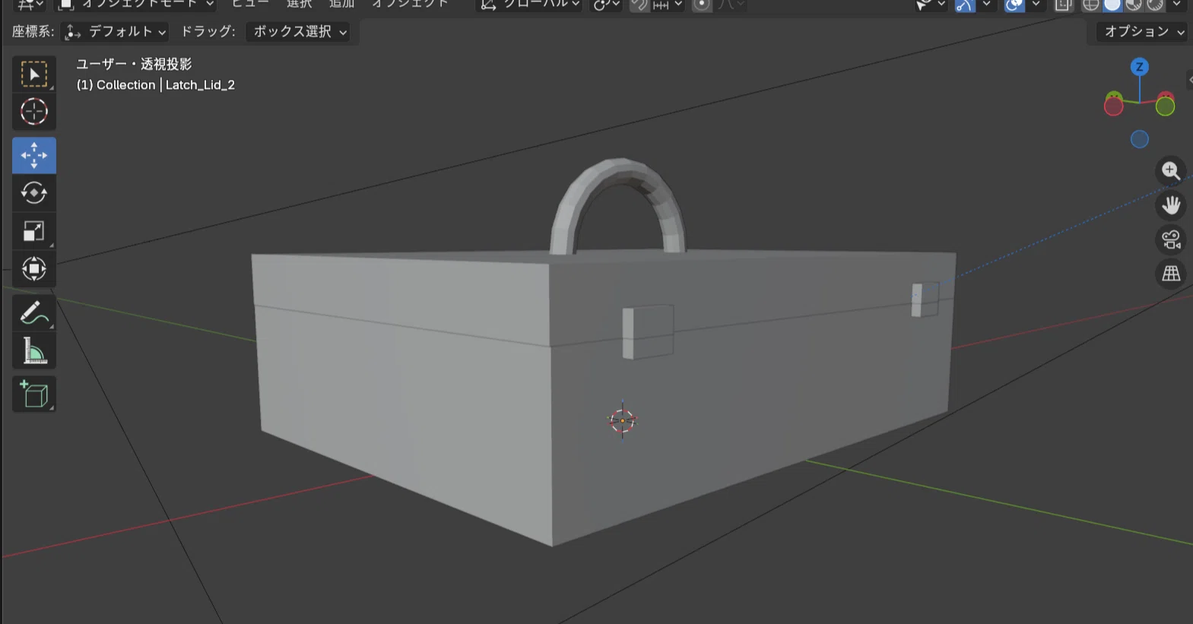Toggle the camera view button
The width and height of the screenshot is (1193, 624).
(1171, 239)
